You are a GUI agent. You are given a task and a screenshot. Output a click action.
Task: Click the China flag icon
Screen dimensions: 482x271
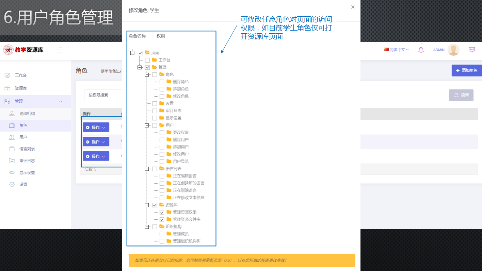(x=386, y=50)
